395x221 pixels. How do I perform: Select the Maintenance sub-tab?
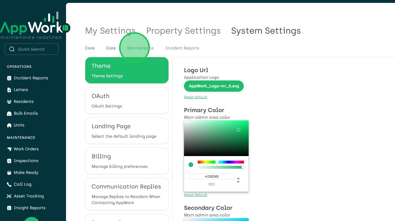140,48
